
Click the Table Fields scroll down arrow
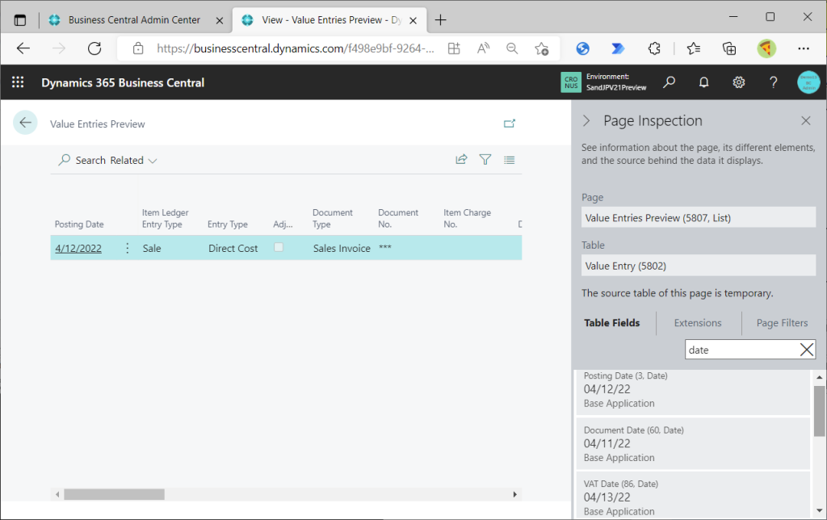tap(819, 510)
